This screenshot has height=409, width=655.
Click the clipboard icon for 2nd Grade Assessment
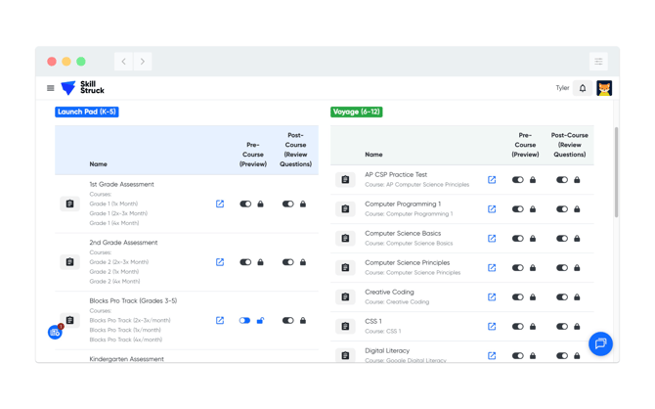click(x=69, y=262)
